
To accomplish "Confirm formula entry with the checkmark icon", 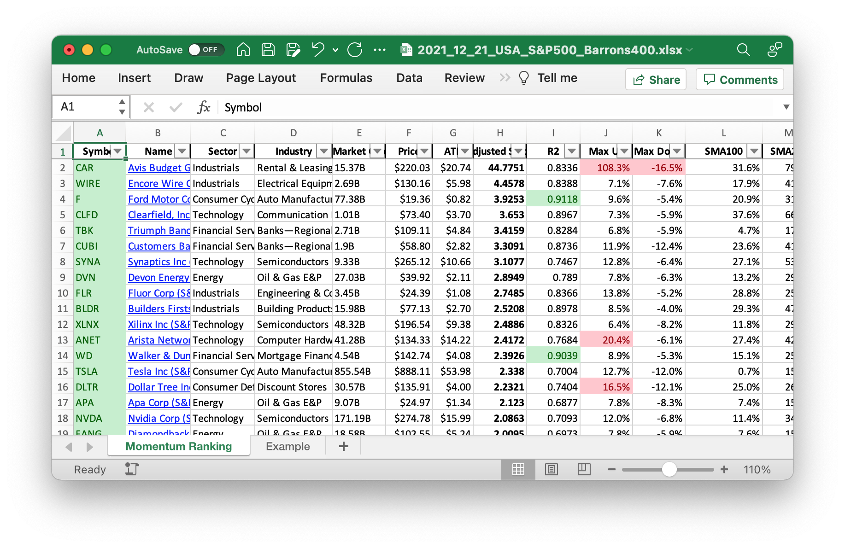I will tap(176, 107).
